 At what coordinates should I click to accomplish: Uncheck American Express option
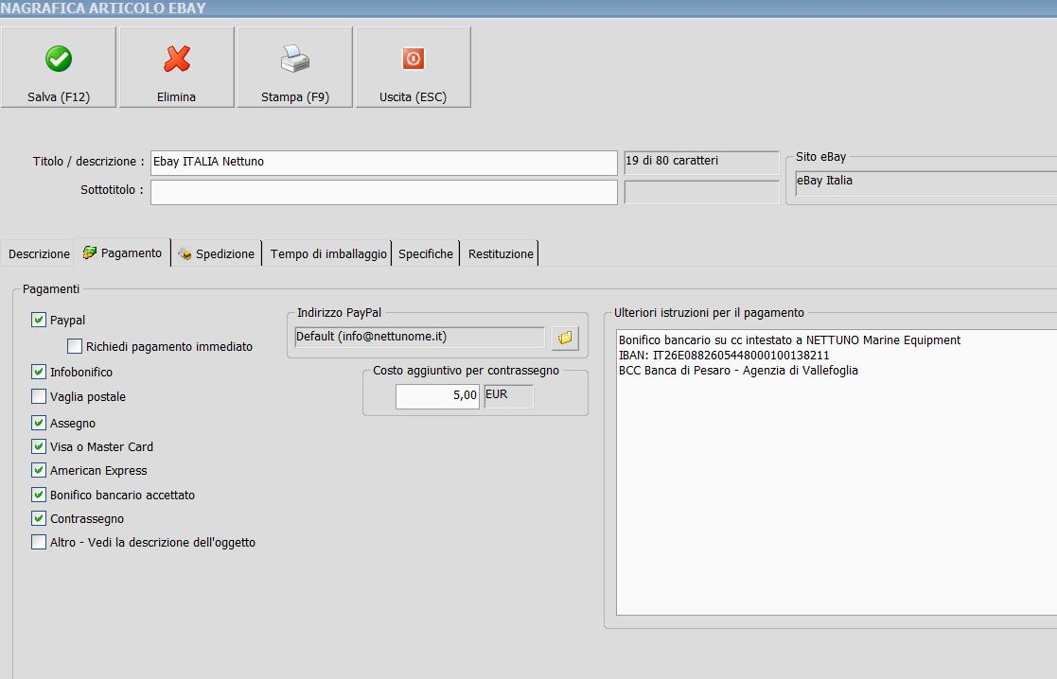(x=39, y=470)
